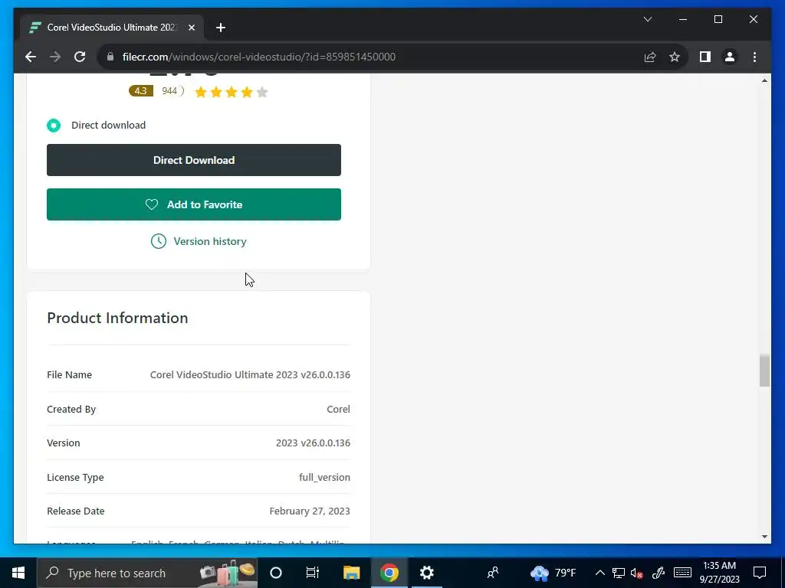
Task: Open a new tab with the plus button
Action: [220, 28]
